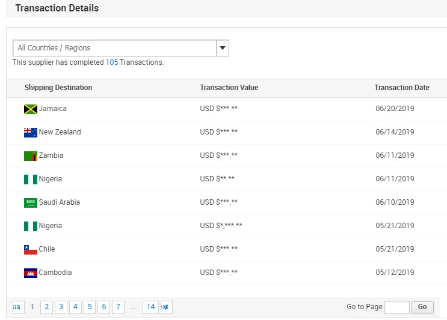The height and width of the screenshot is (320, 447).
Task: Click Nigeria flag in the 05/21/2019 row
Action: tap(31, 226)
